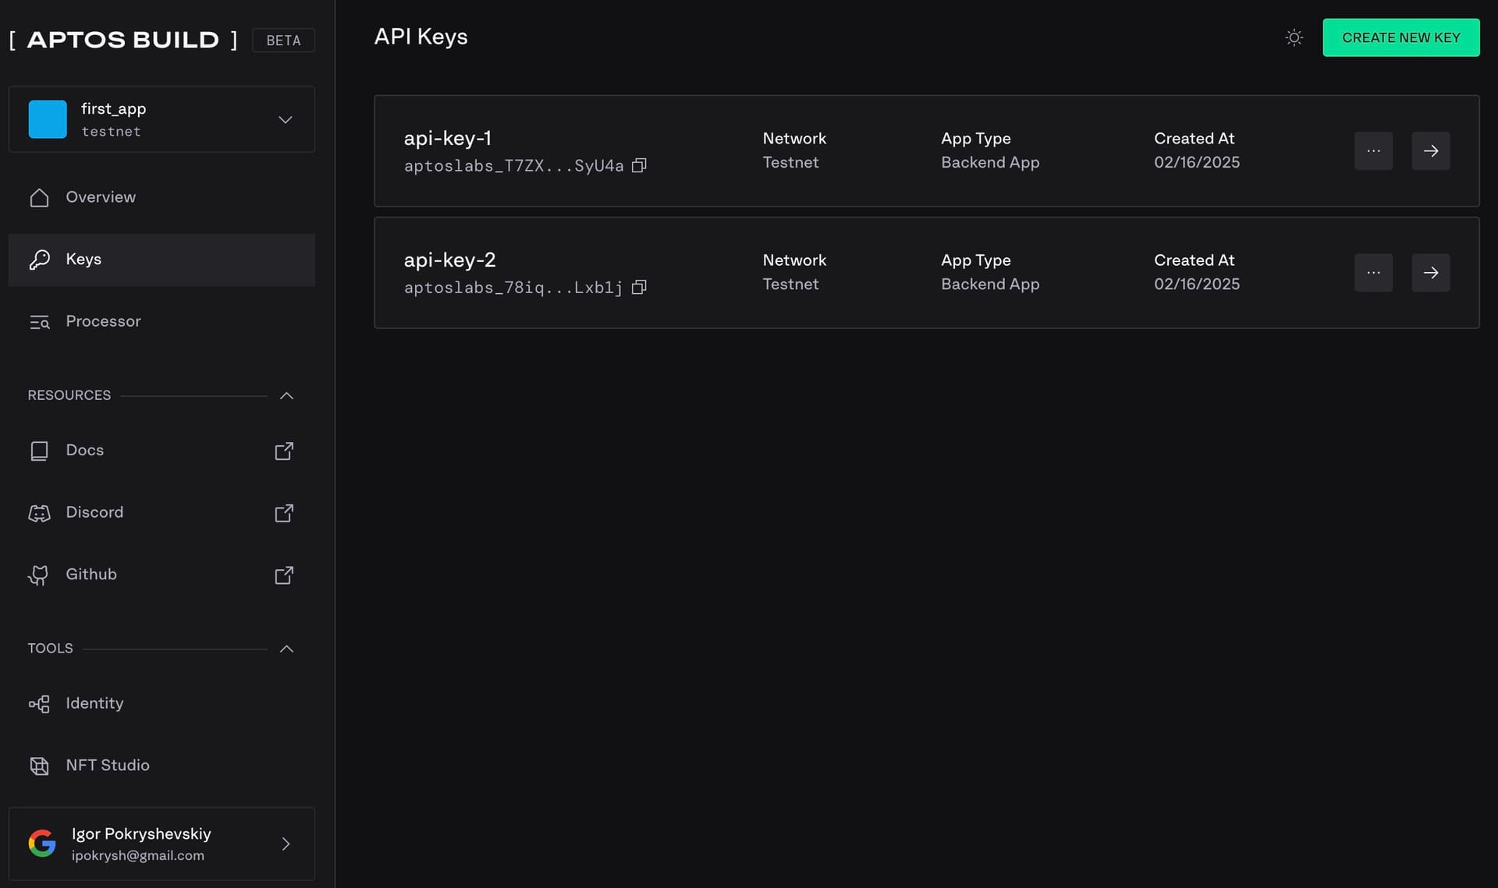
Task: Click the aptoslabs_T7ZX...SyU4a key text
Action: 513,165
